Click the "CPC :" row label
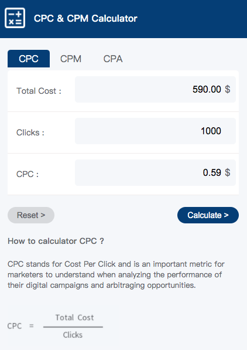This screenshot has height=350, width=247. tap(28, 174)
